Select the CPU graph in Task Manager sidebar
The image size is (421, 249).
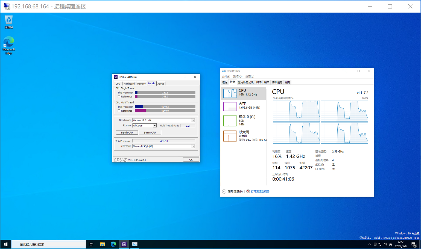coord(243,93)
